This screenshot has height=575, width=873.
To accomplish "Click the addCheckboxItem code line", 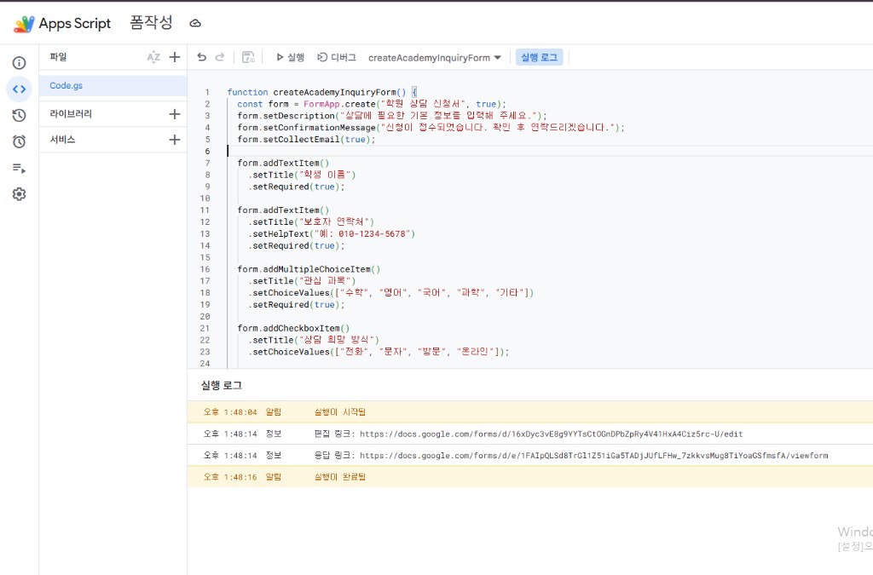I will (293, 328).
